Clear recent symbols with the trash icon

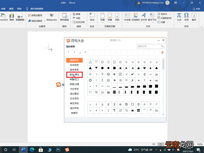click(162, 53)
